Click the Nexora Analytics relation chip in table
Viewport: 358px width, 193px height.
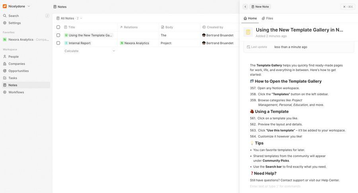[135, 43]
